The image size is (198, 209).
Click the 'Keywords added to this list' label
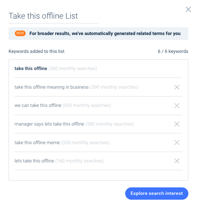(36, 51)
